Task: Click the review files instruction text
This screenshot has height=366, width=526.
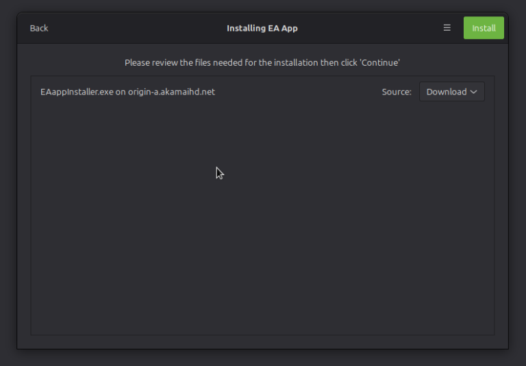Action: 262,62
